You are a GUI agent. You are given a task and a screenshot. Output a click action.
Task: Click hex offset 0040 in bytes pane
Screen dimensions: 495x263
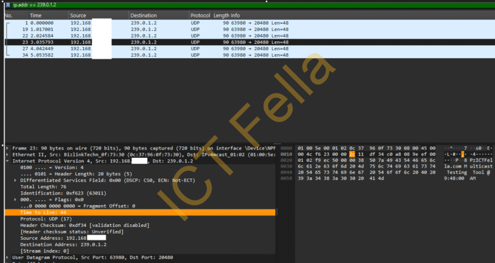click(x=286, y=172)
